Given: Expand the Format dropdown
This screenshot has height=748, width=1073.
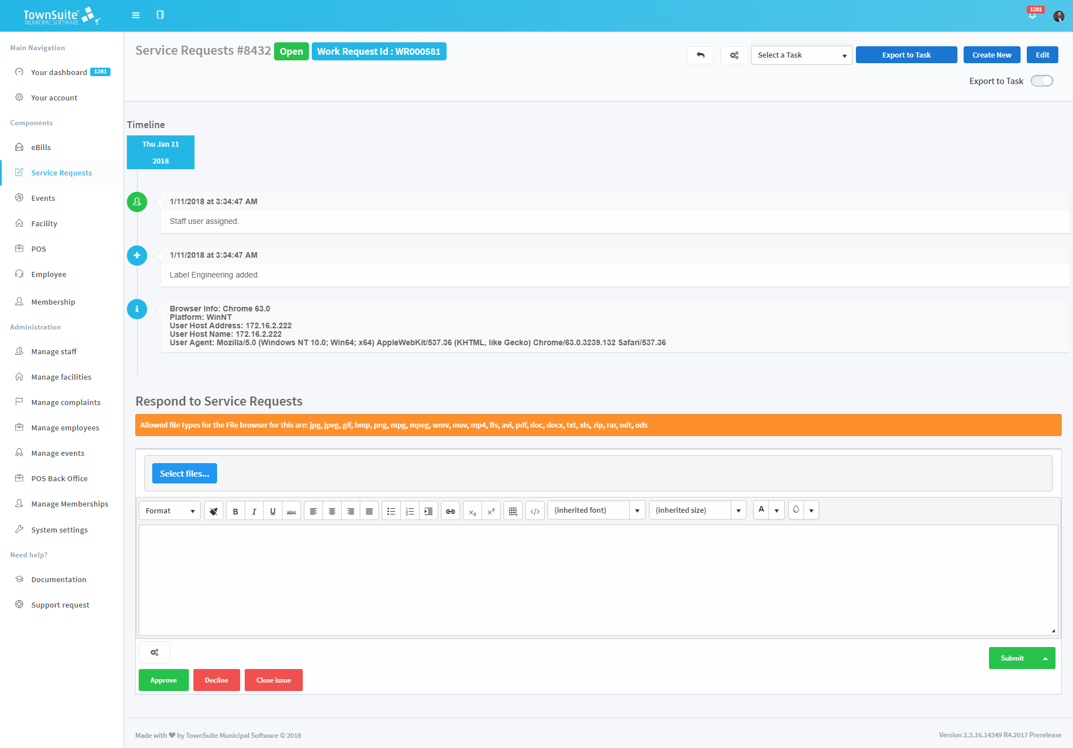Looking at the screenshot, I should tap(170, 511).
